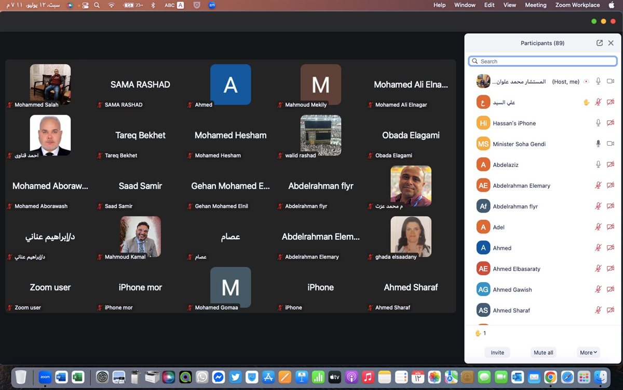Select Ahmed Elbasaraty in participant list
623x390 pixels.
[543, 269]
